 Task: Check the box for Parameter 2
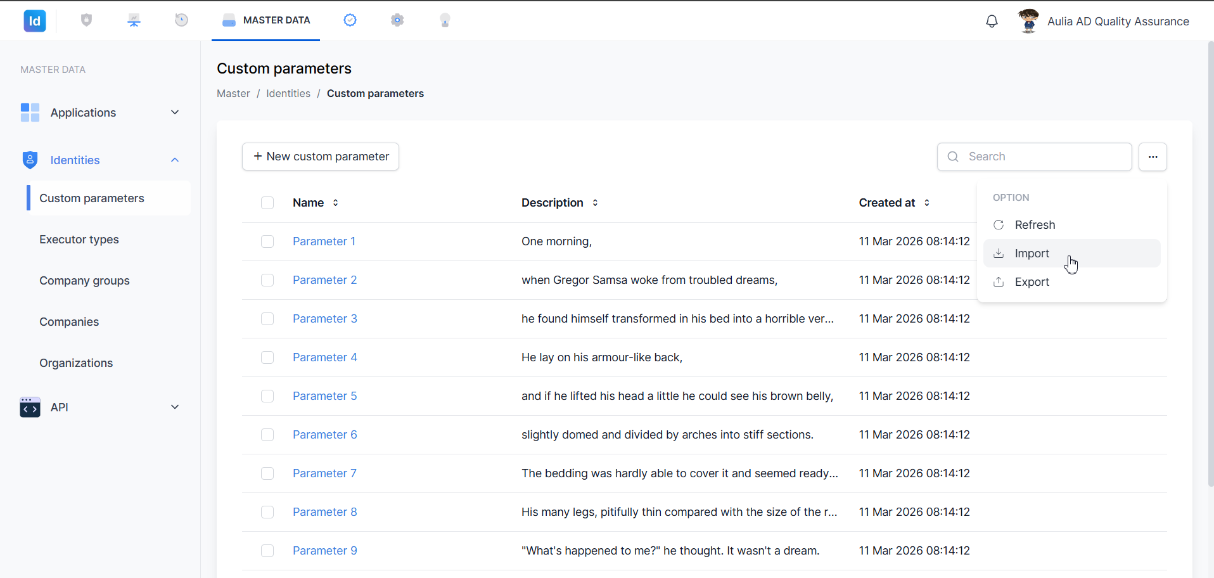tap(267, 280)
